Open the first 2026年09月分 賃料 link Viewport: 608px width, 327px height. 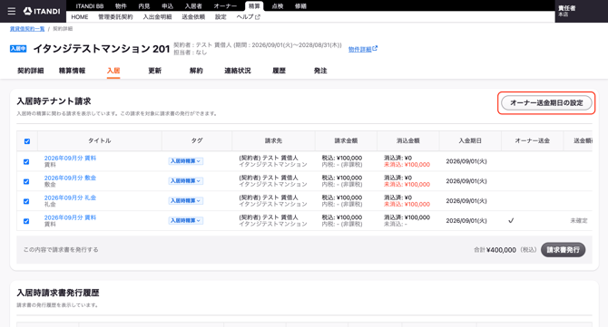pyautogui.click(x=70, y=158)
